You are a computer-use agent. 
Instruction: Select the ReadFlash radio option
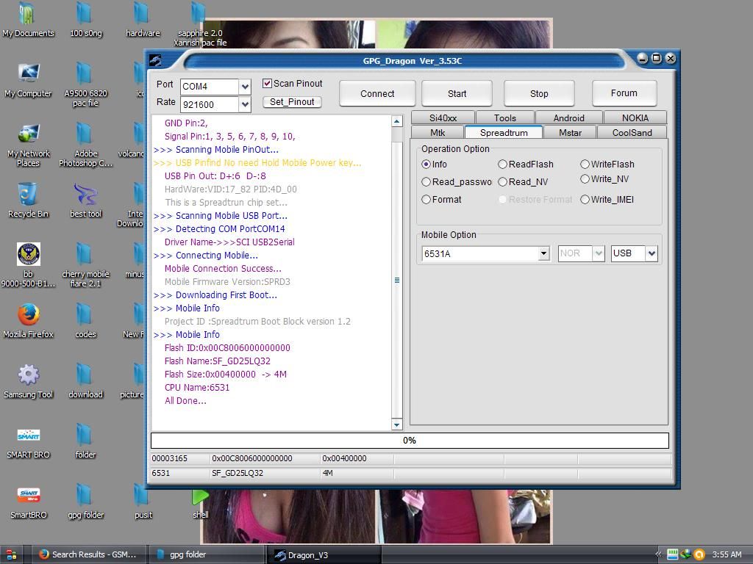tap(503, 164)
